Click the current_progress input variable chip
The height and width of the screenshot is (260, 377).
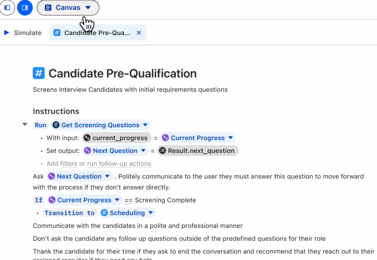coord(116,138)
